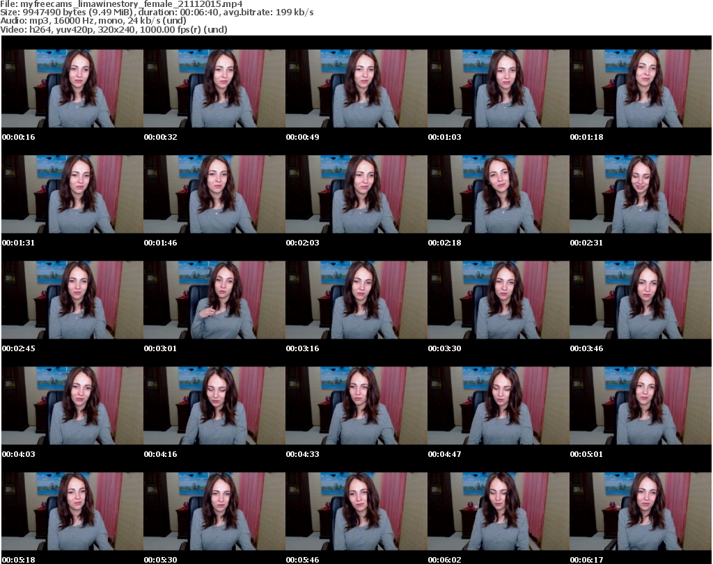Select the frame thumbnail above 00:01:31

point(72,194)
